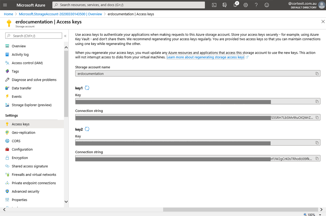326x216 pixels.
Task: Focus the top search resources field
Action: 129,5
